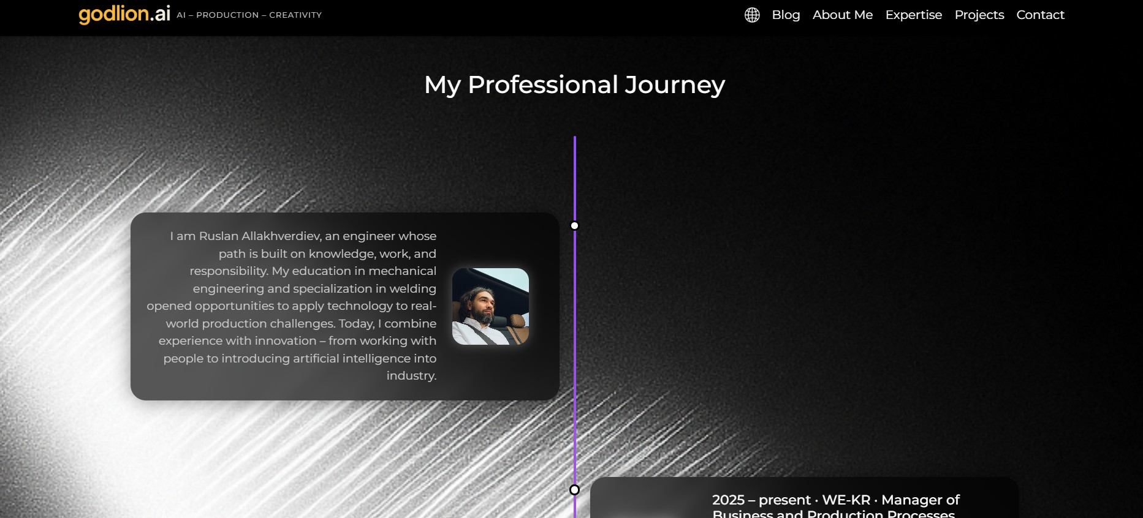The image size is (1143, 518).
Task: Select the timeline dot for 2025 – present
Action: (x=574, y=490)
